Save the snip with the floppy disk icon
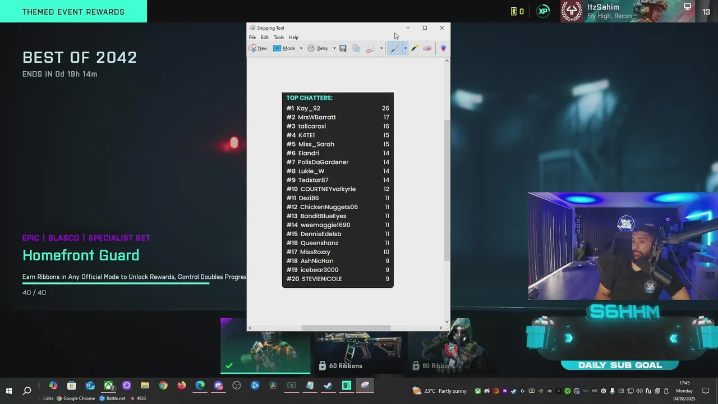718x404 pixels. pos(343,48)
